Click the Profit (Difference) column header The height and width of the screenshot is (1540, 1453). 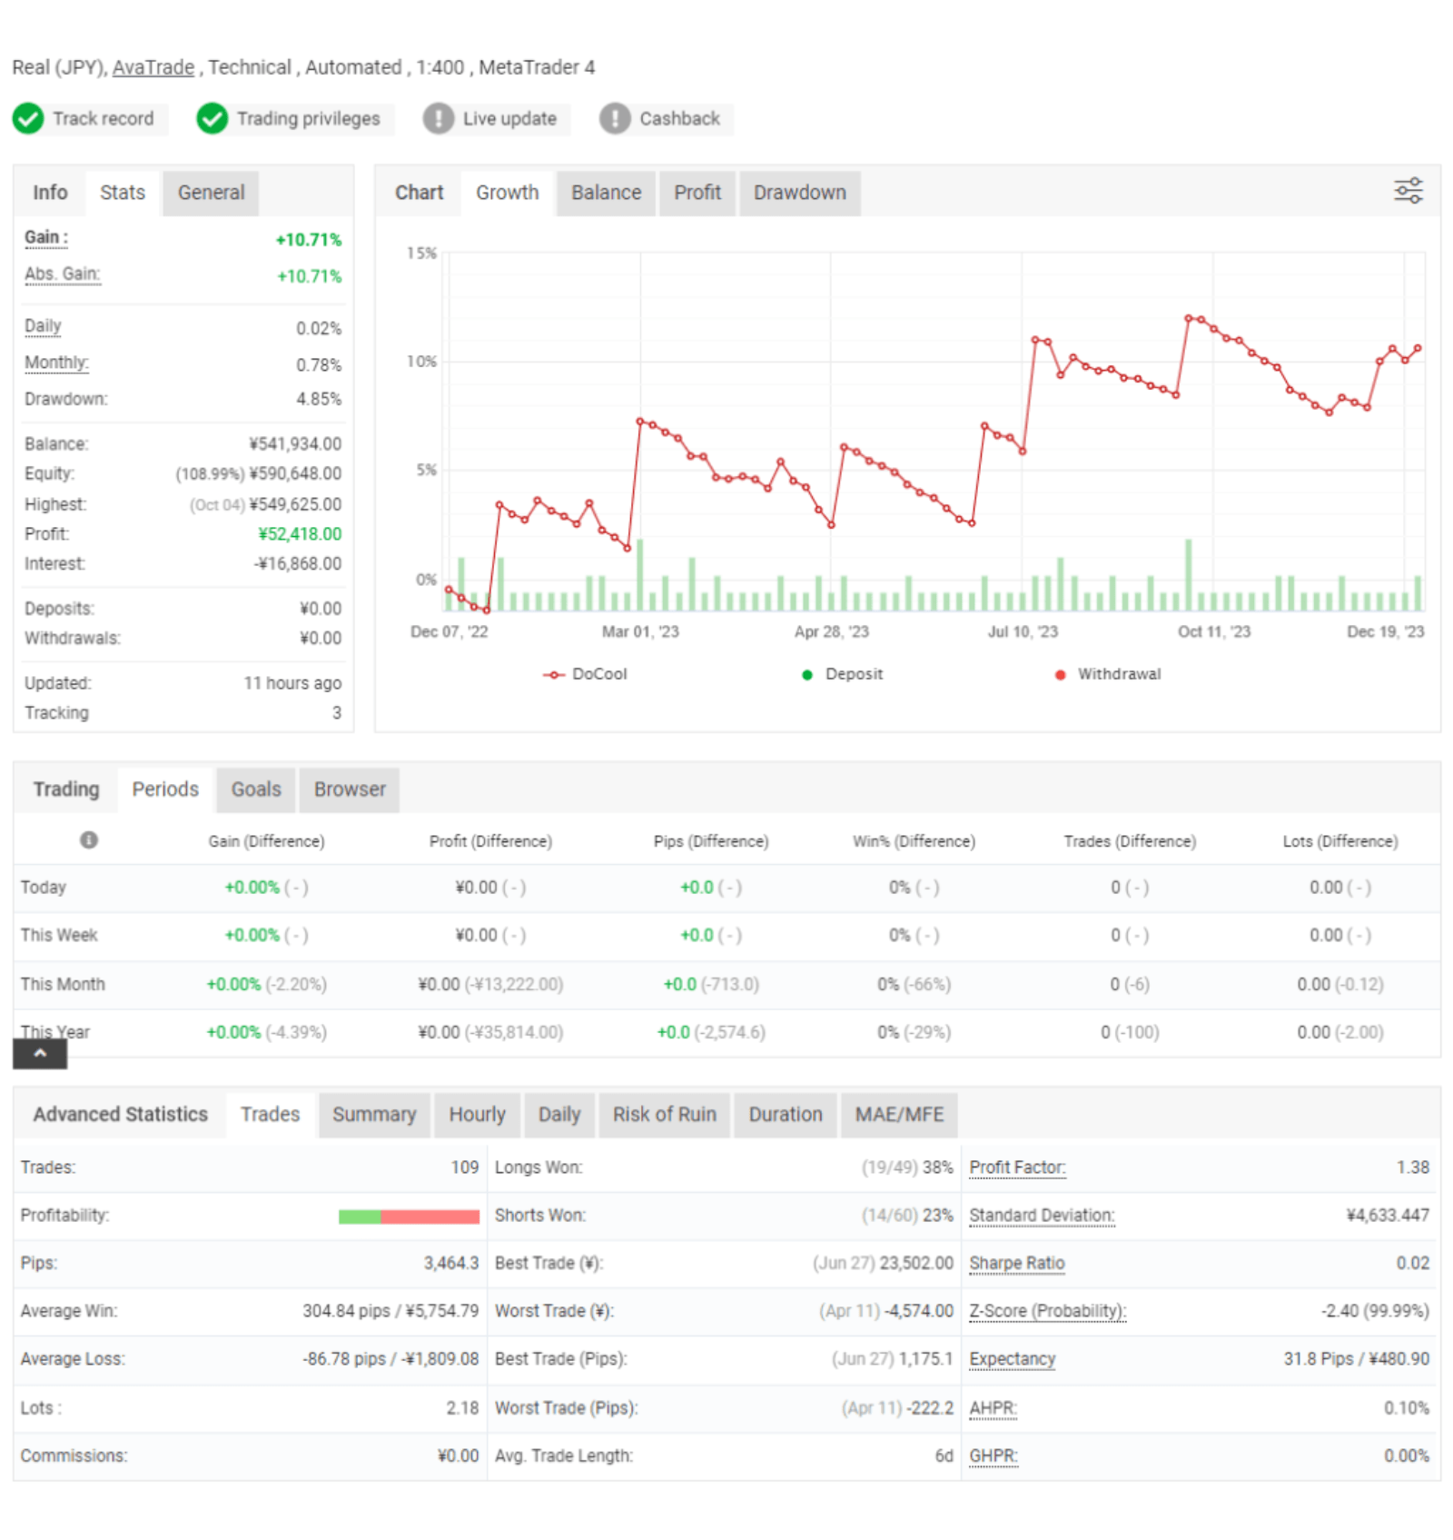pyautogui.click(x=490, y=841)
